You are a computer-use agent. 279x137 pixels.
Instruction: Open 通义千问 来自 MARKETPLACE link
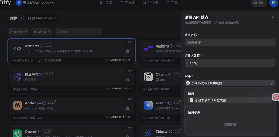(117, 89)
